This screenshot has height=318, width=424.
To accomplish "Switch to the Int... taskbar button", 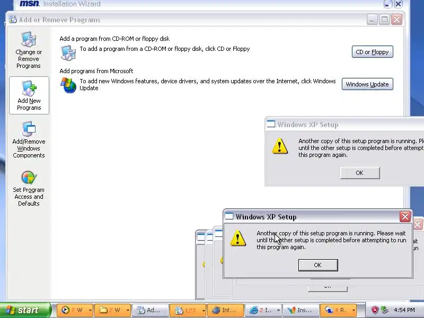I will tap(226, 310).
